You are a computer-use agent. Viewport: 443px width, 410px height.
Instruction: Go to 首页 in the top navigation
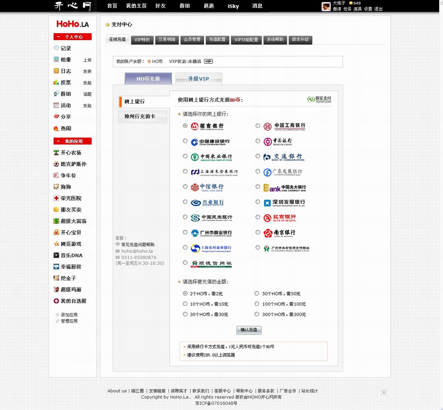pyautogui.click(x=112, y=6)
